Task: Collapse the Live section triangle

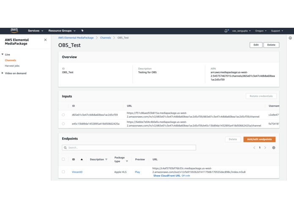Action: pos(3,54)
